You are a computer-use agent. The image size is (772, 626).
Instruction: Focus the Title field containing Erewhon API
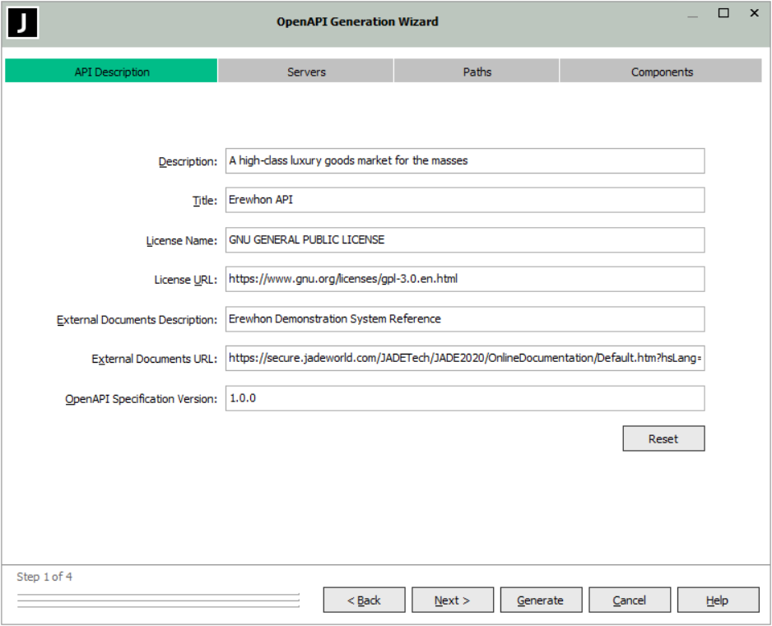pos(464,200)
